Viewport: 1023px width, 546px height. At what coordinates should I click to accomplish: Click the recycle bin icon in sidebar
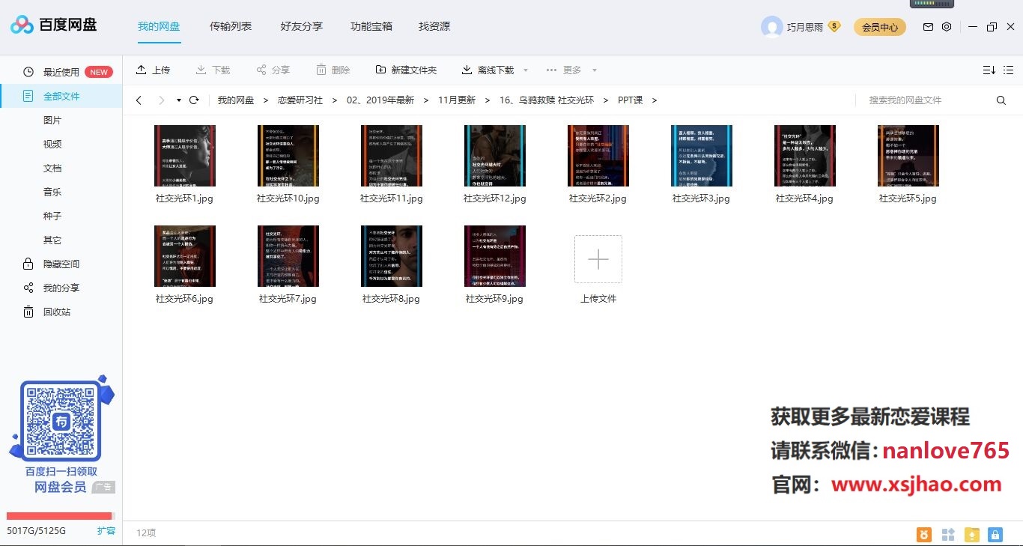point(28,312)
